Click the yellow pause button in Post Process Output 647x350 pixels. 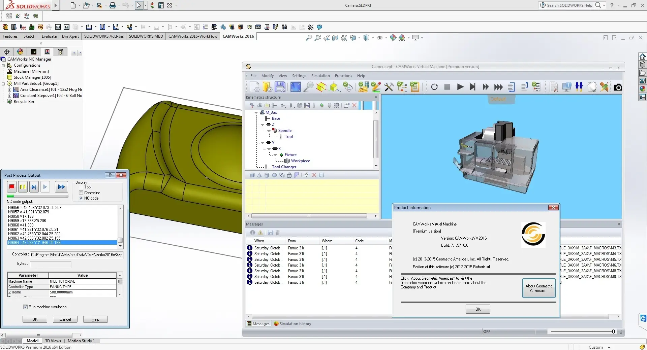pos(23,187)
